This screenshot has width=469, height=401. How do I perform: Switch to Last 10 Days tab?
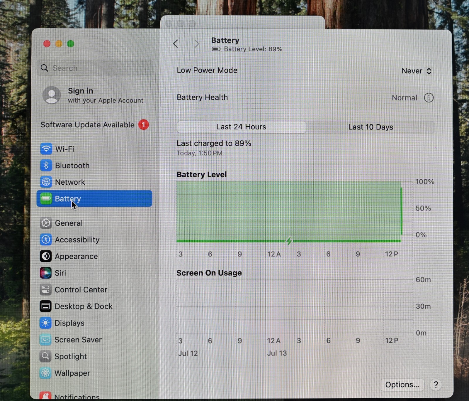click(x=371, y=127)
